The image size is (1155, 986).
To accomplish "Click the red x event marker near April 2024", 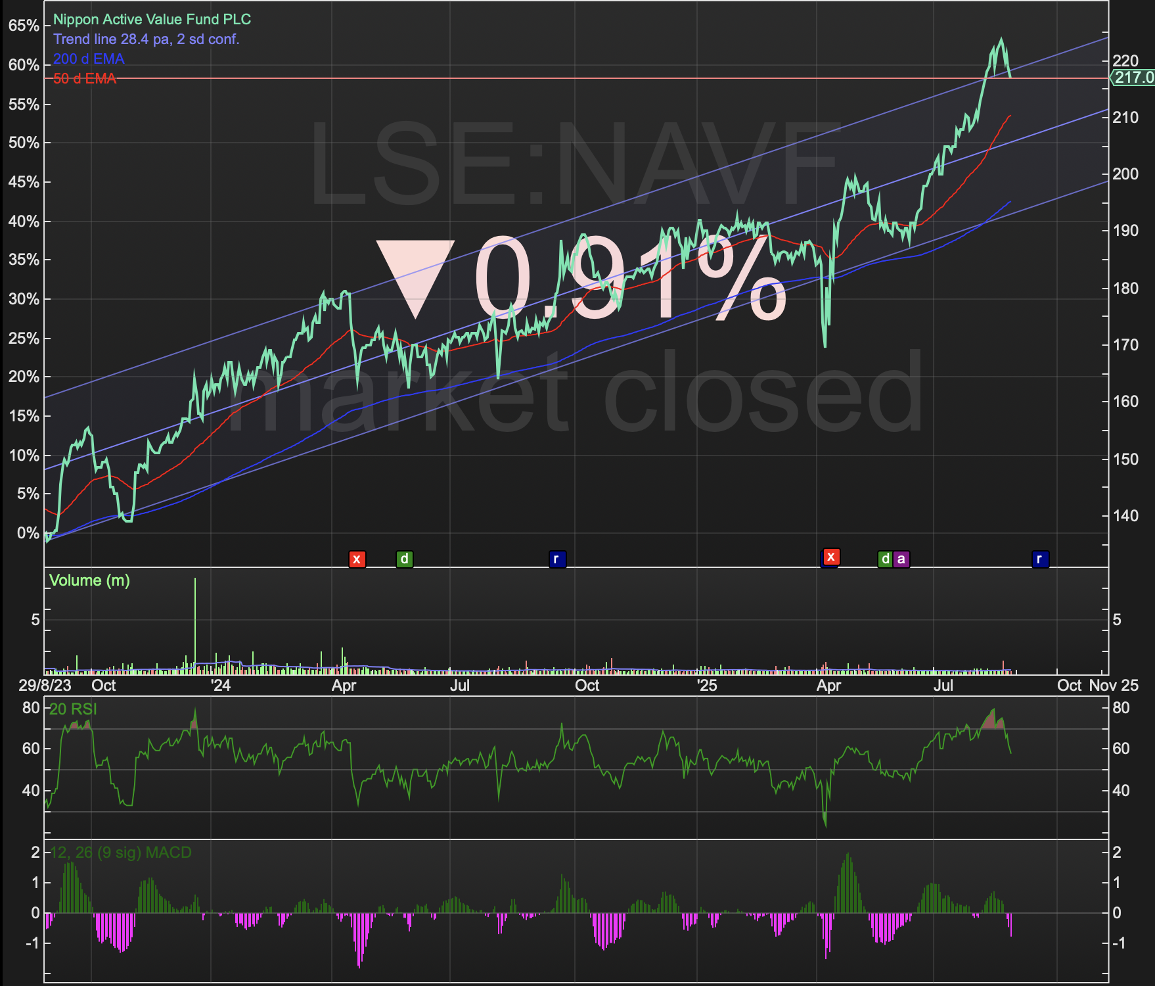I will click(x=357, y=559).
